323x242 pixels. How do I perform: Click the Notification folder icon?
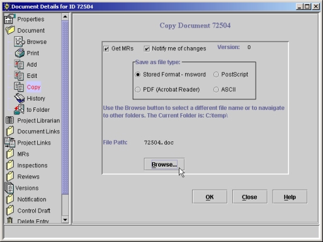(10, 199)
